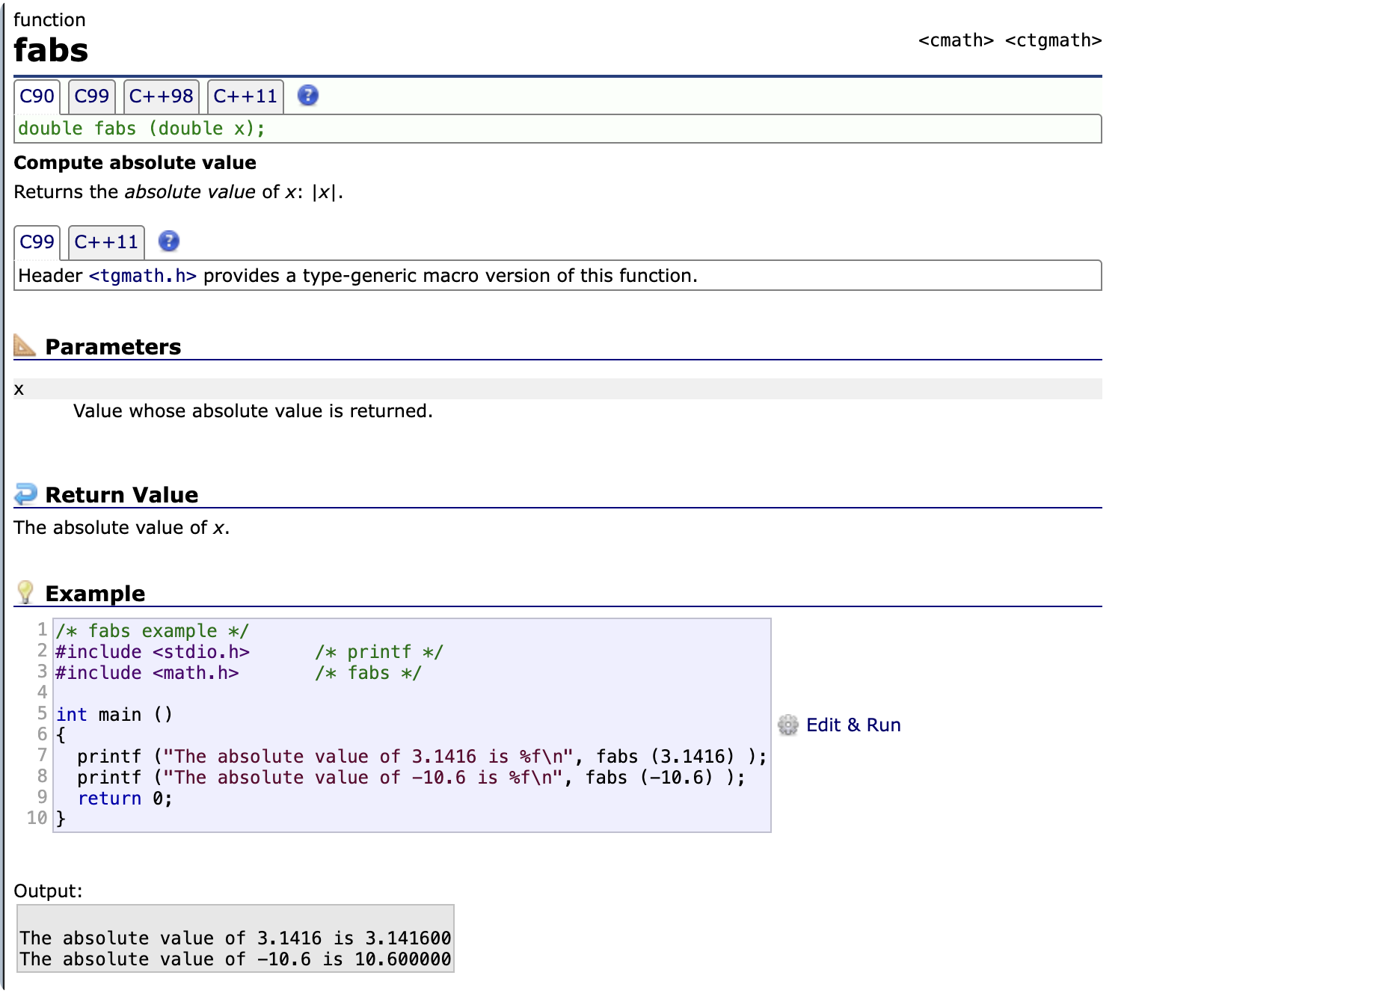
Task: Follow the <tgmath.h> header link
Action: tap(143, 276)
